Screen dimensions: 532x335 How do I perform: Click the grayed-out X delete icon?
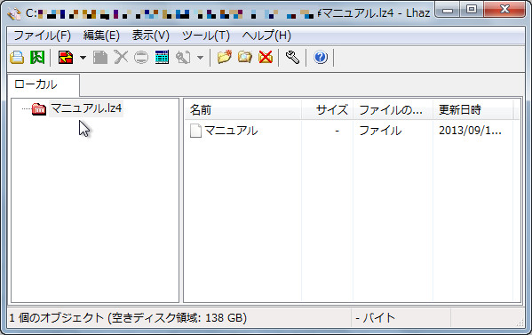121,58
